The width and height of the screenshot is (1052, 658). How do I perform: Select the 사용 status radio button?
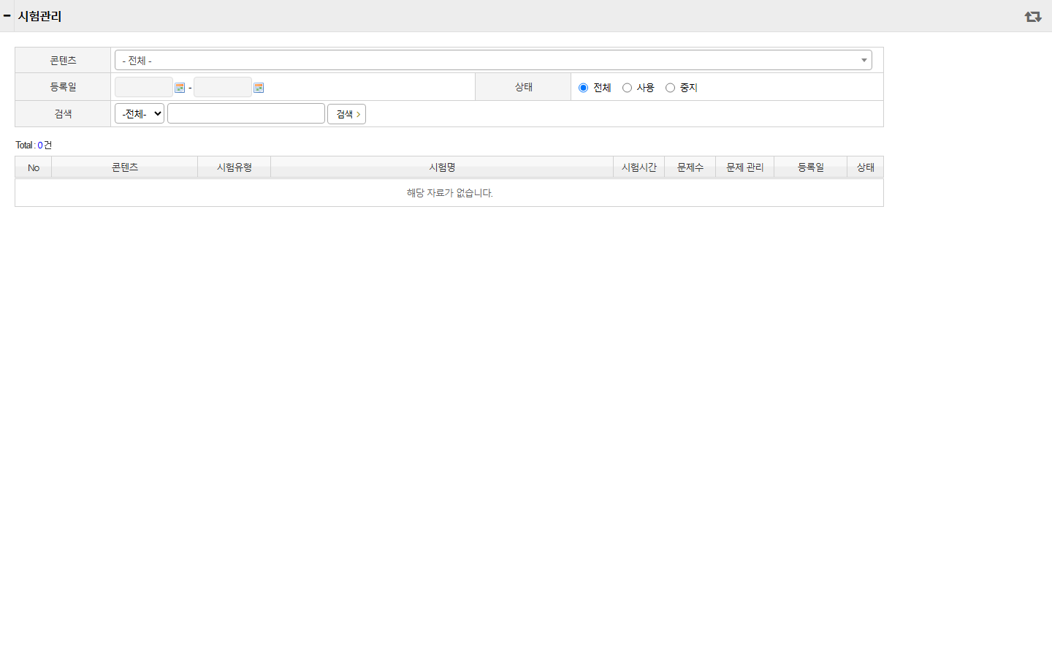click(627, 88)
